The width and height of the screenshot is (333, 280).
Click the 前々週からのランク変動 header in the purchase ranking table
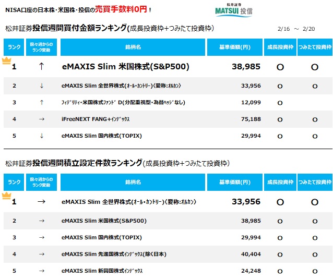pyautogui.click(x=42, y=47)
